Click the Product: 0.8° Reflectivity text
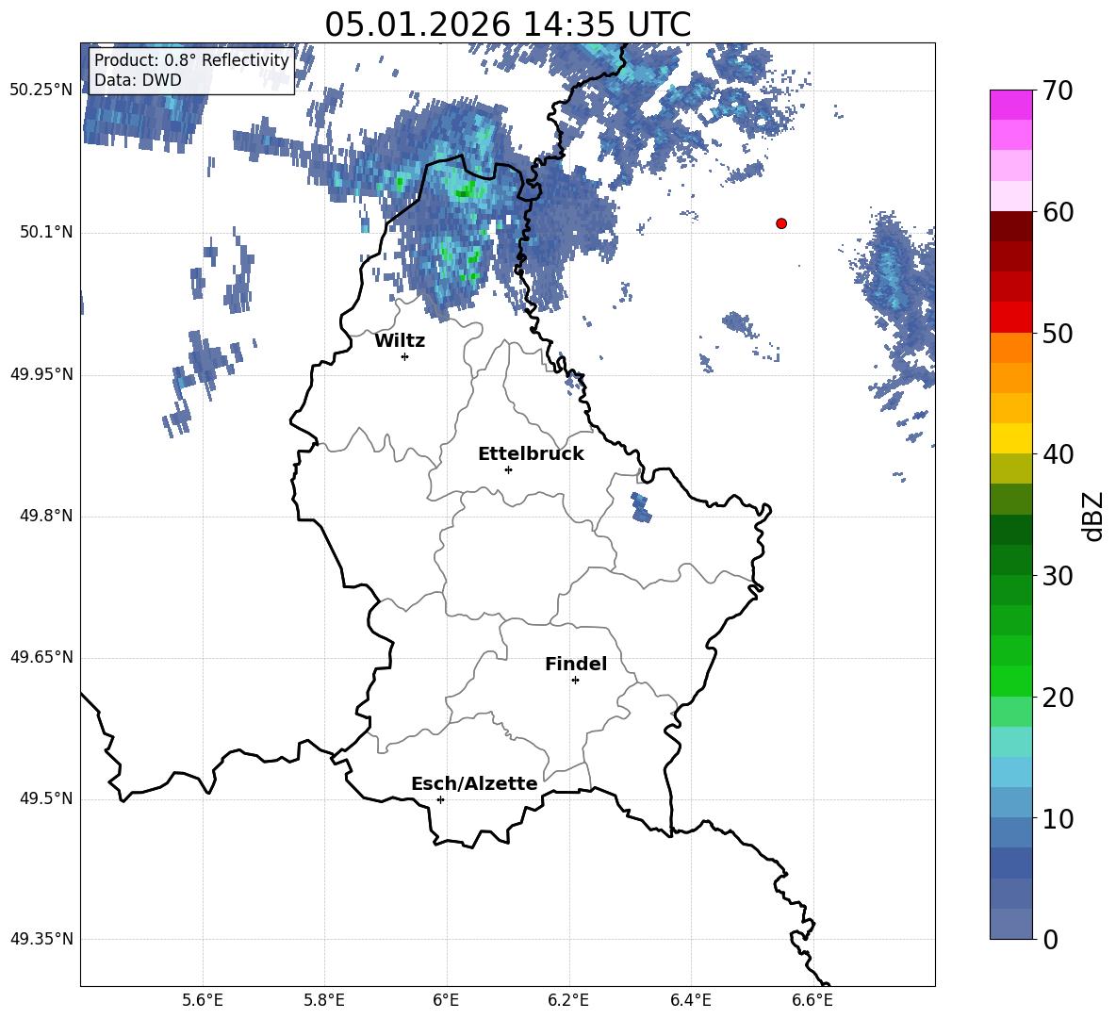Viewport: 1116px width, 1019px height. [x=191, y=60]
